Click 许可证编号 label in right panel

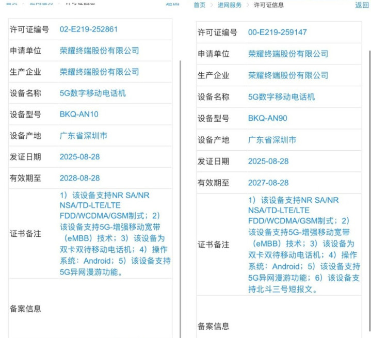pos(217,33)
